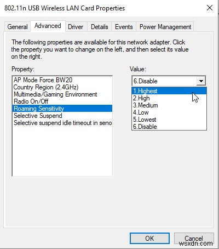Switch to the General tab
This screenshot has height=249, width=219.
(18, 27)
